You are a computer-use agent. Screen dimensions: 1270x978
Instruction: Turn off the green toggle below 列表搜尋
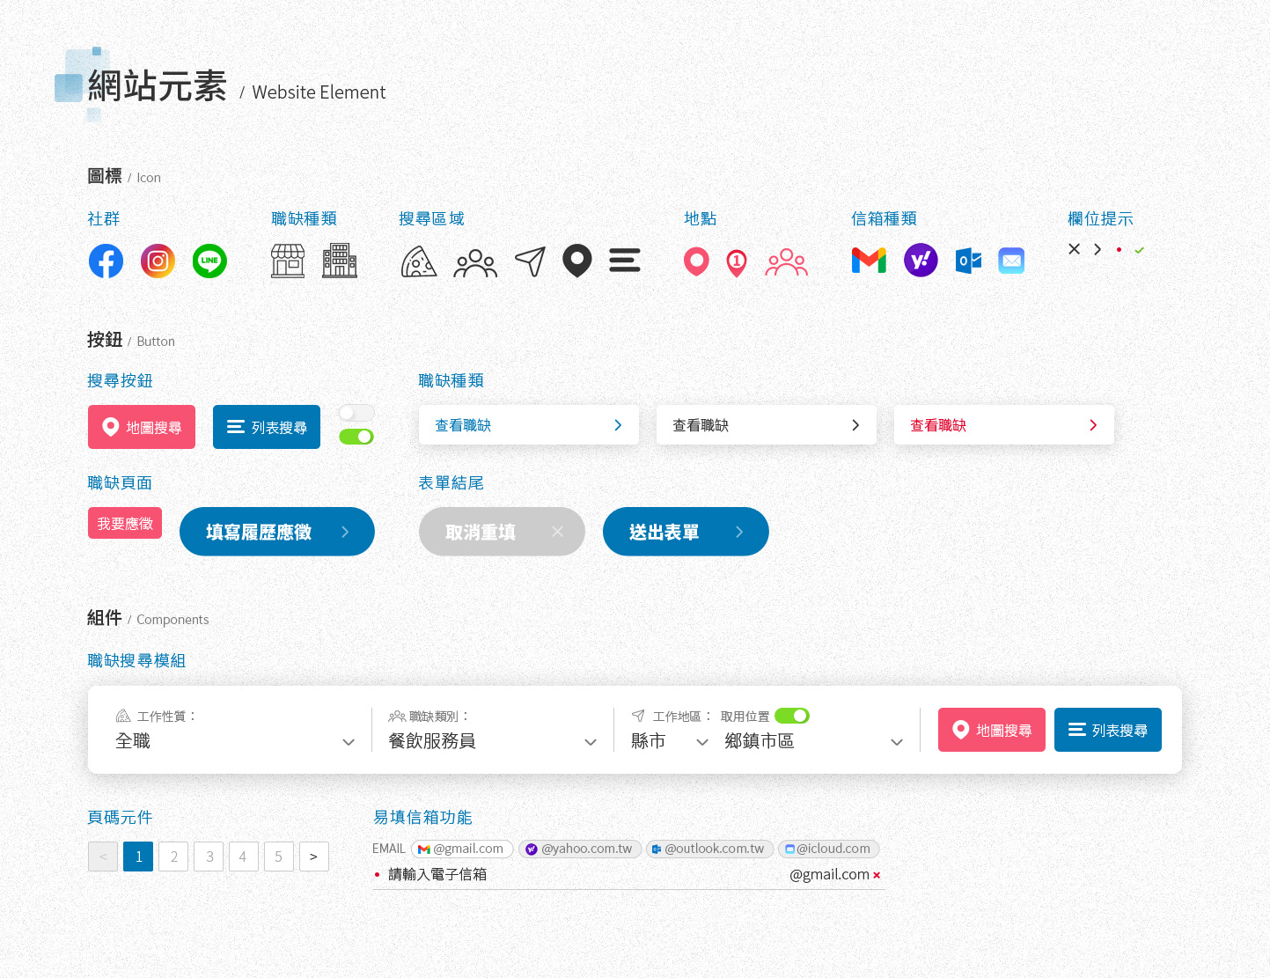click(356, 436)
